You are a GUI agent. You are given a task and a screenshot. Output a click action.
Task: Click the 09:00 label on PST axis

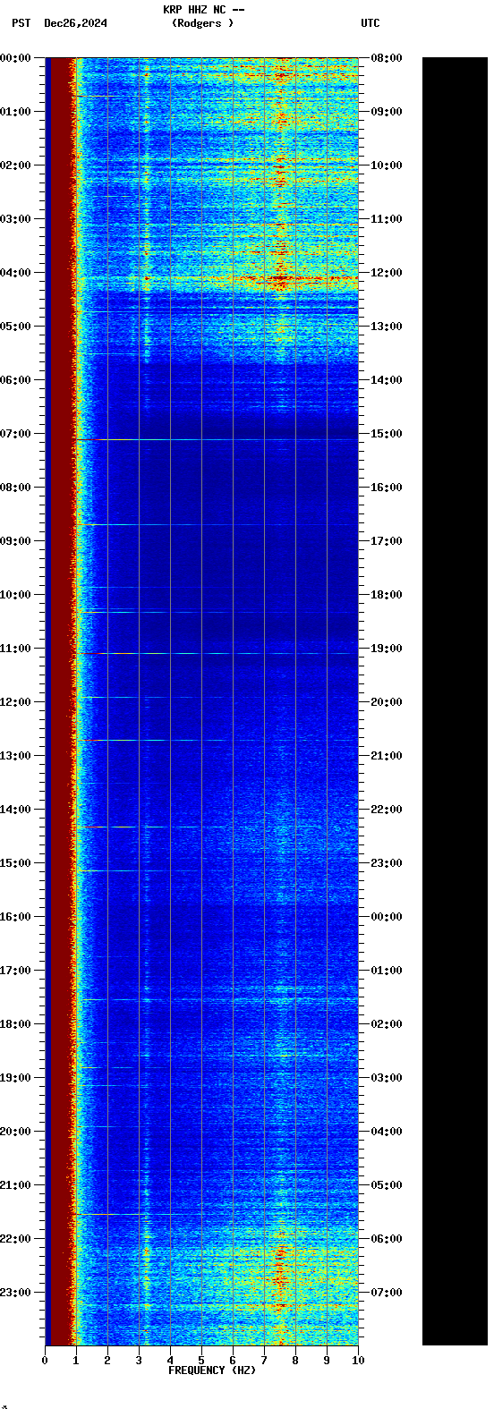[x=15, y=541]
